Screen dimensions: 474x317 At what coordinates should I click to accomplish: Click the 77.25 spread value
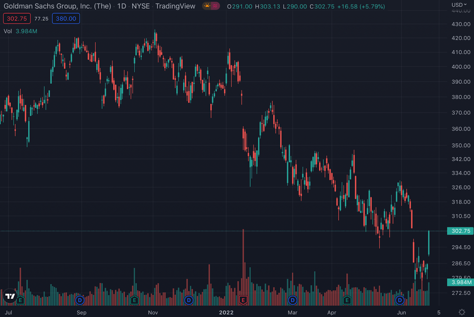click(41, 19)
